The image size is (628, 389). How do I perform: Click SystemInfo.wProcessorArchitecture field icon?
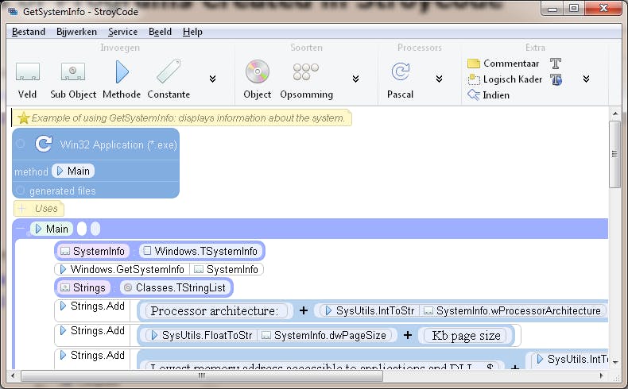coord(428,310)
